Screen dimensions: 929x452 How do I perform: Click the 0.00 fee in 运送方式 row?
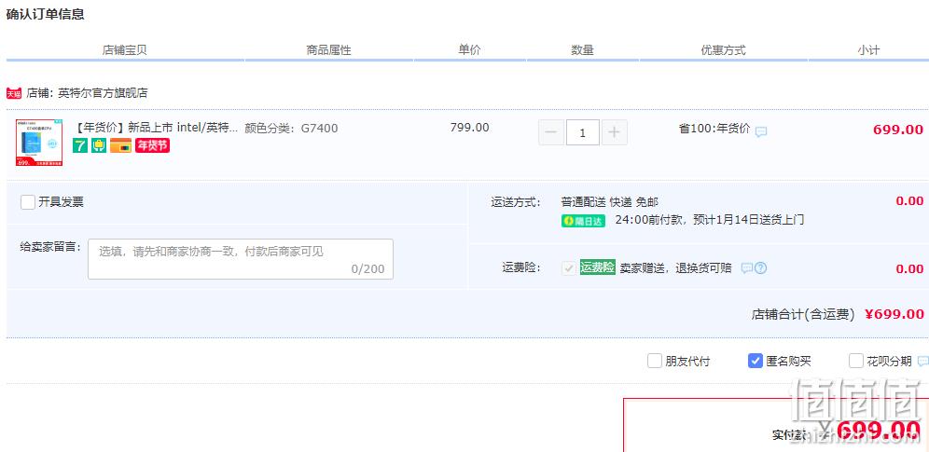(909, 201)
